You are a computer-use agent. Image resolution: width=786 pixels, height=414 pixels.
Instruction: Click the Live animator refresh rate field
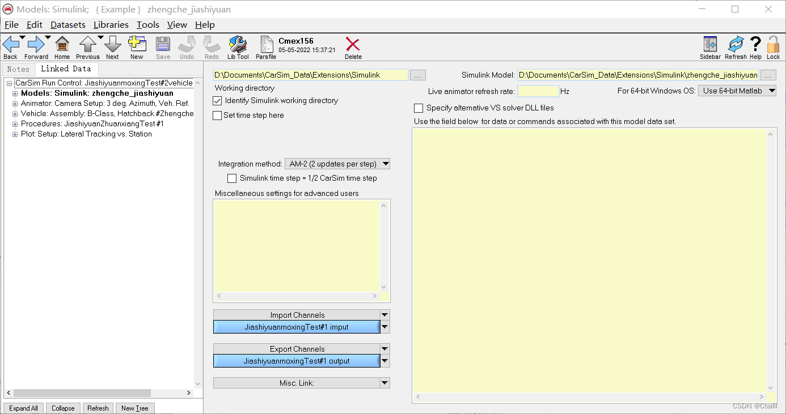tap(538, 91)
